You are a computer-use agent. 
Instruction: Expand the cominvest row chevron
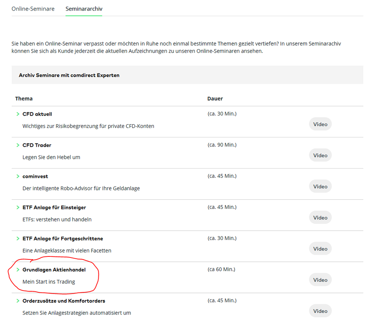click(18, 176)
